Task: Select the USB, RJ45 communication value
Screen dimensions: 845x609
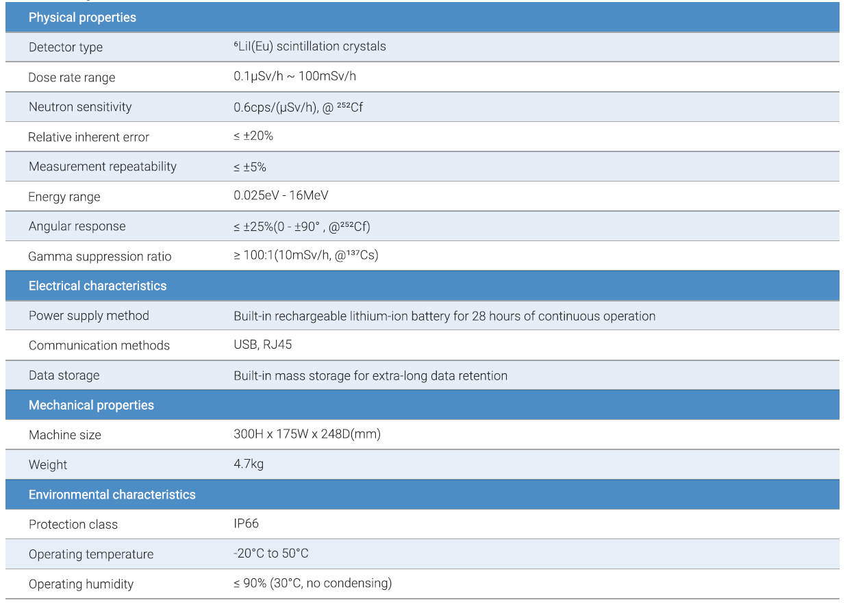Action: [263, 345]
